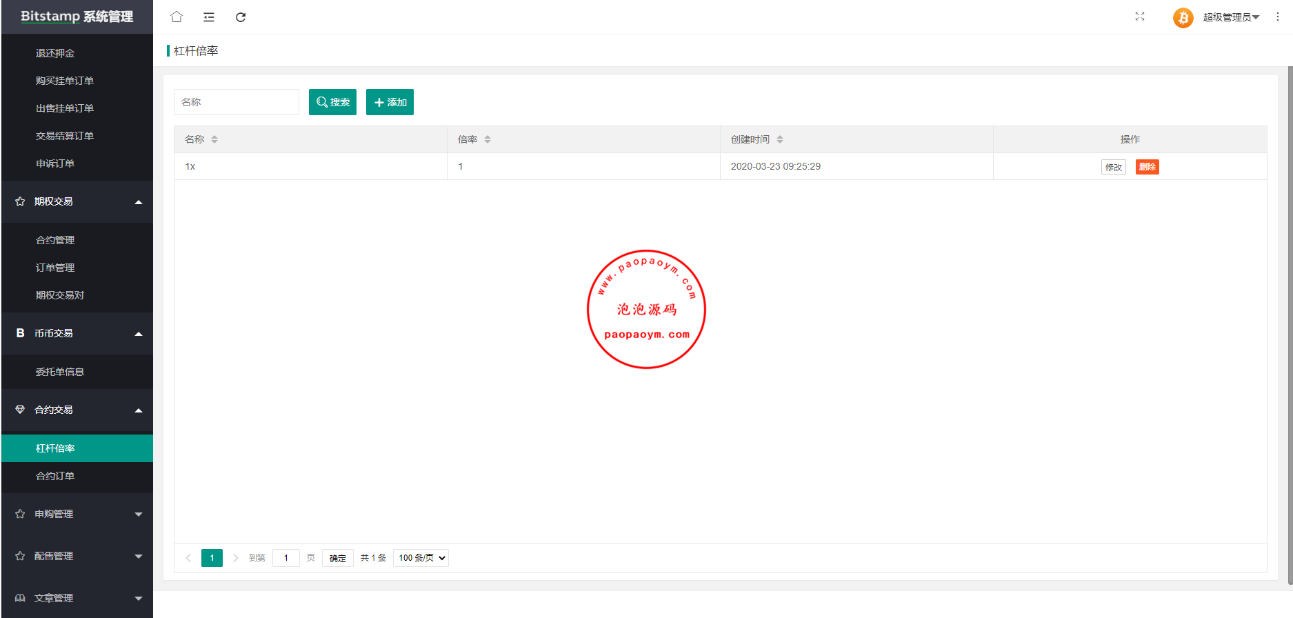
Task: Click the 名称 search input field
Action: (236, 102)
